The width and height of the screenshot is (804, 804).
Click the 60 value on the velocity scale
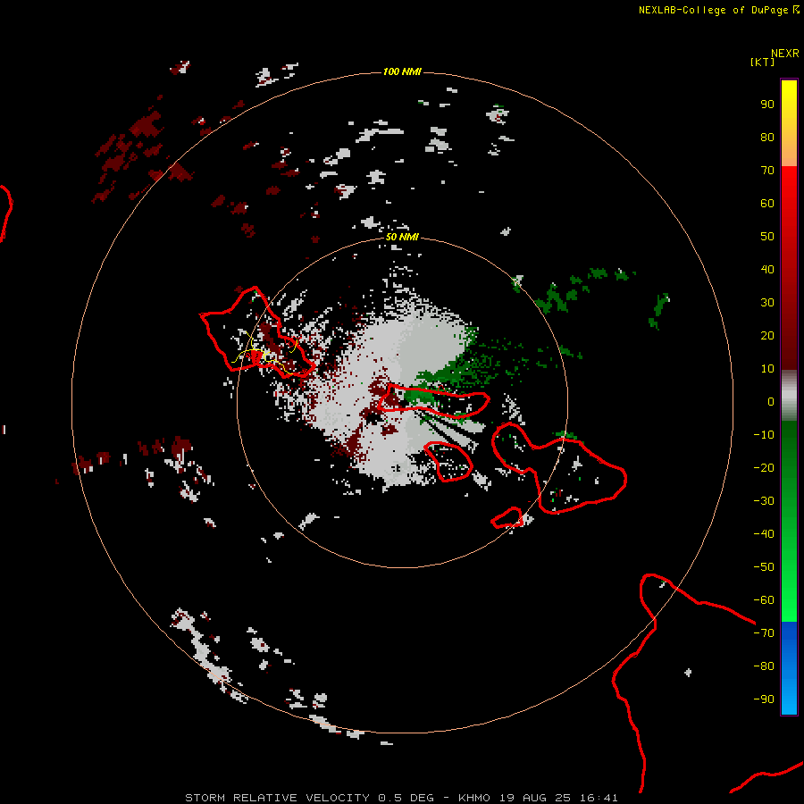(767, 204)
